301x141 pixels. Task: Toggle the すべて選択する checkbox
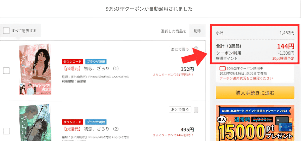coord(6,31)
